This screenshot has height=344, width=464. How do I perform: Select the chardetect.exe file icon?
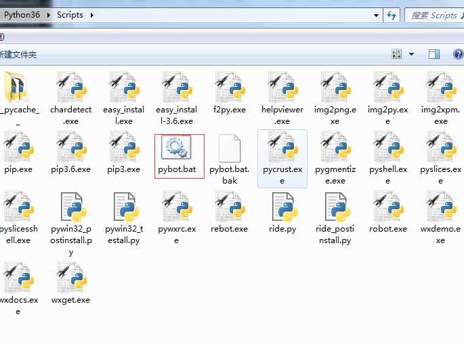(x=70, y=86)
